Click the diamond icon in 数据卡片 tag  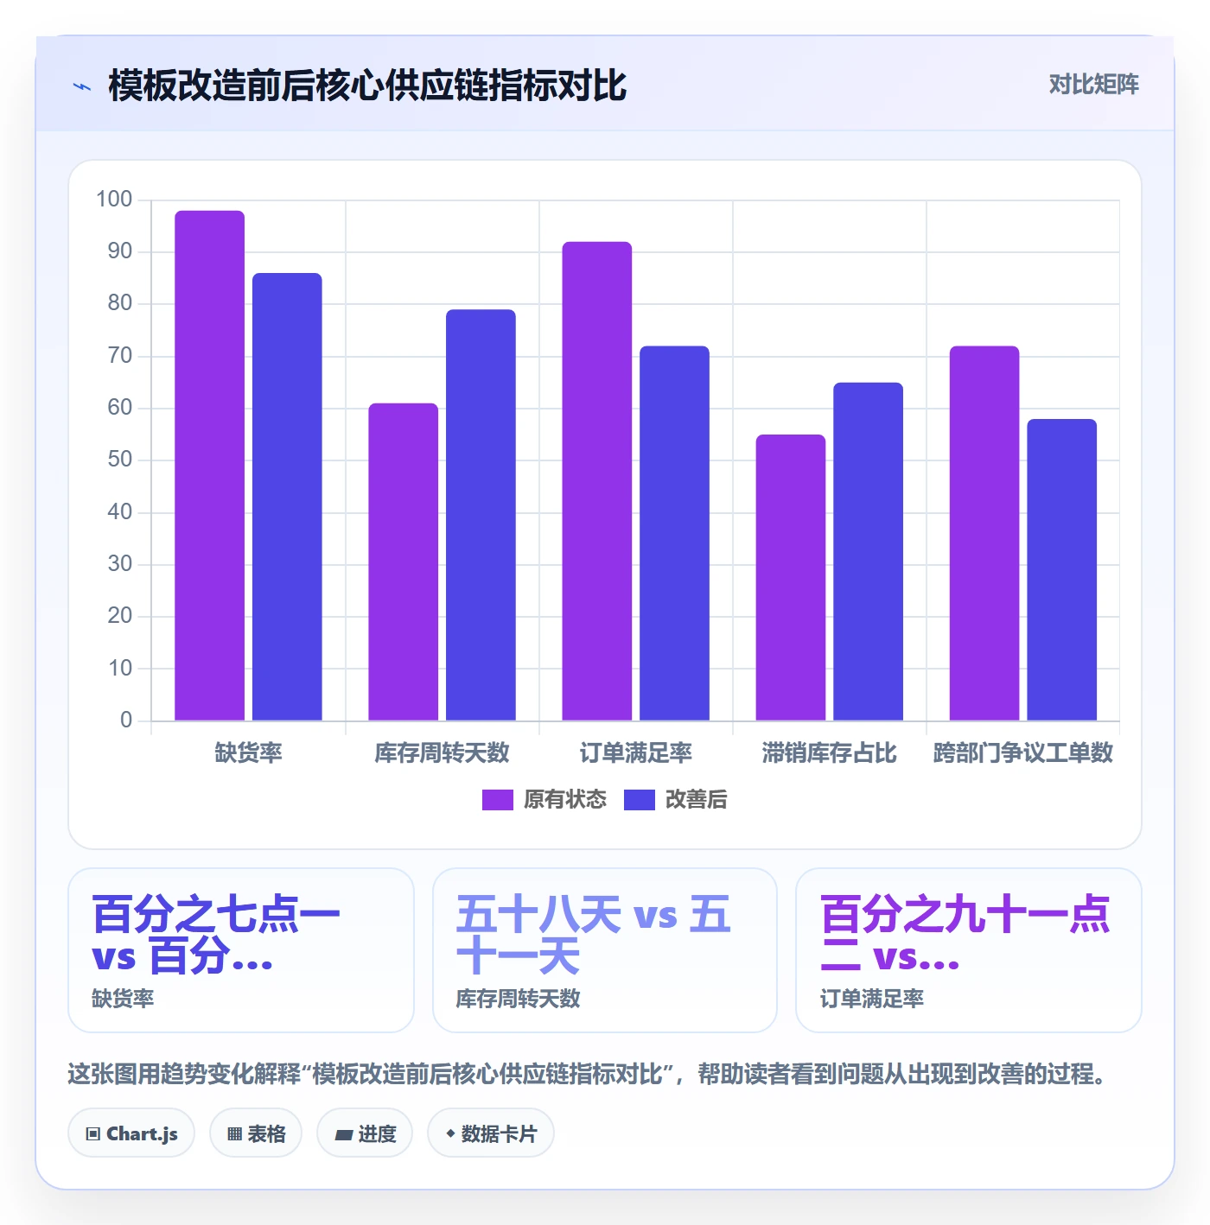click(x=450, y=1133)
